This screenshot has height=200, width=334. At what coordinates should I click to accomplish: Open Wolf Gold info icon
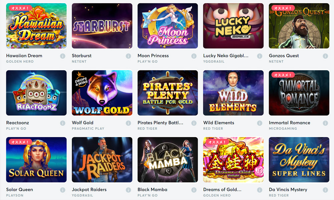coord(128,123)
